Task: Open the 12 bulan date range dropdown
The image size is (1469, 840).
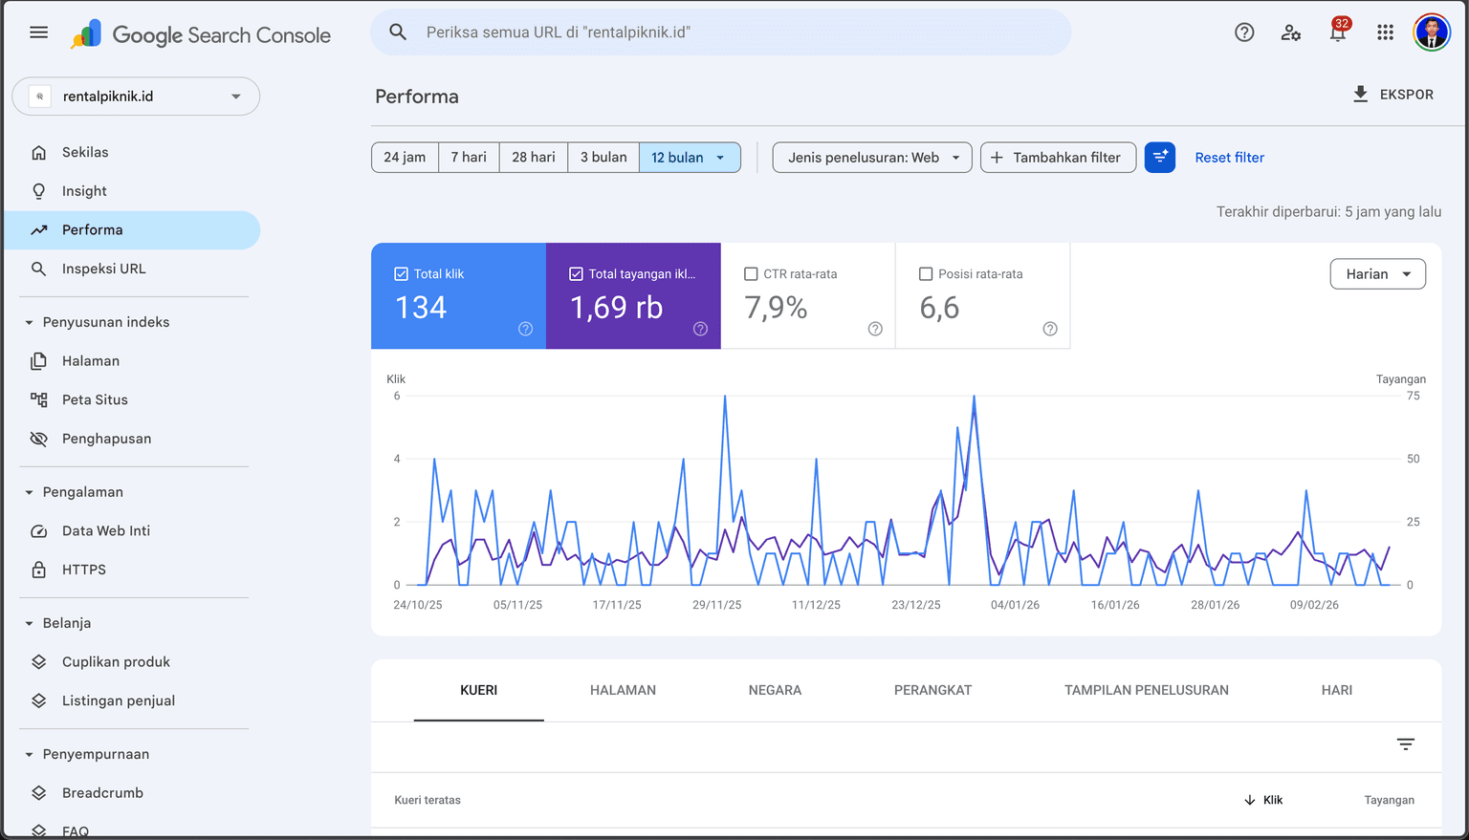Action: pyautogui.click(x=690, y=157)
